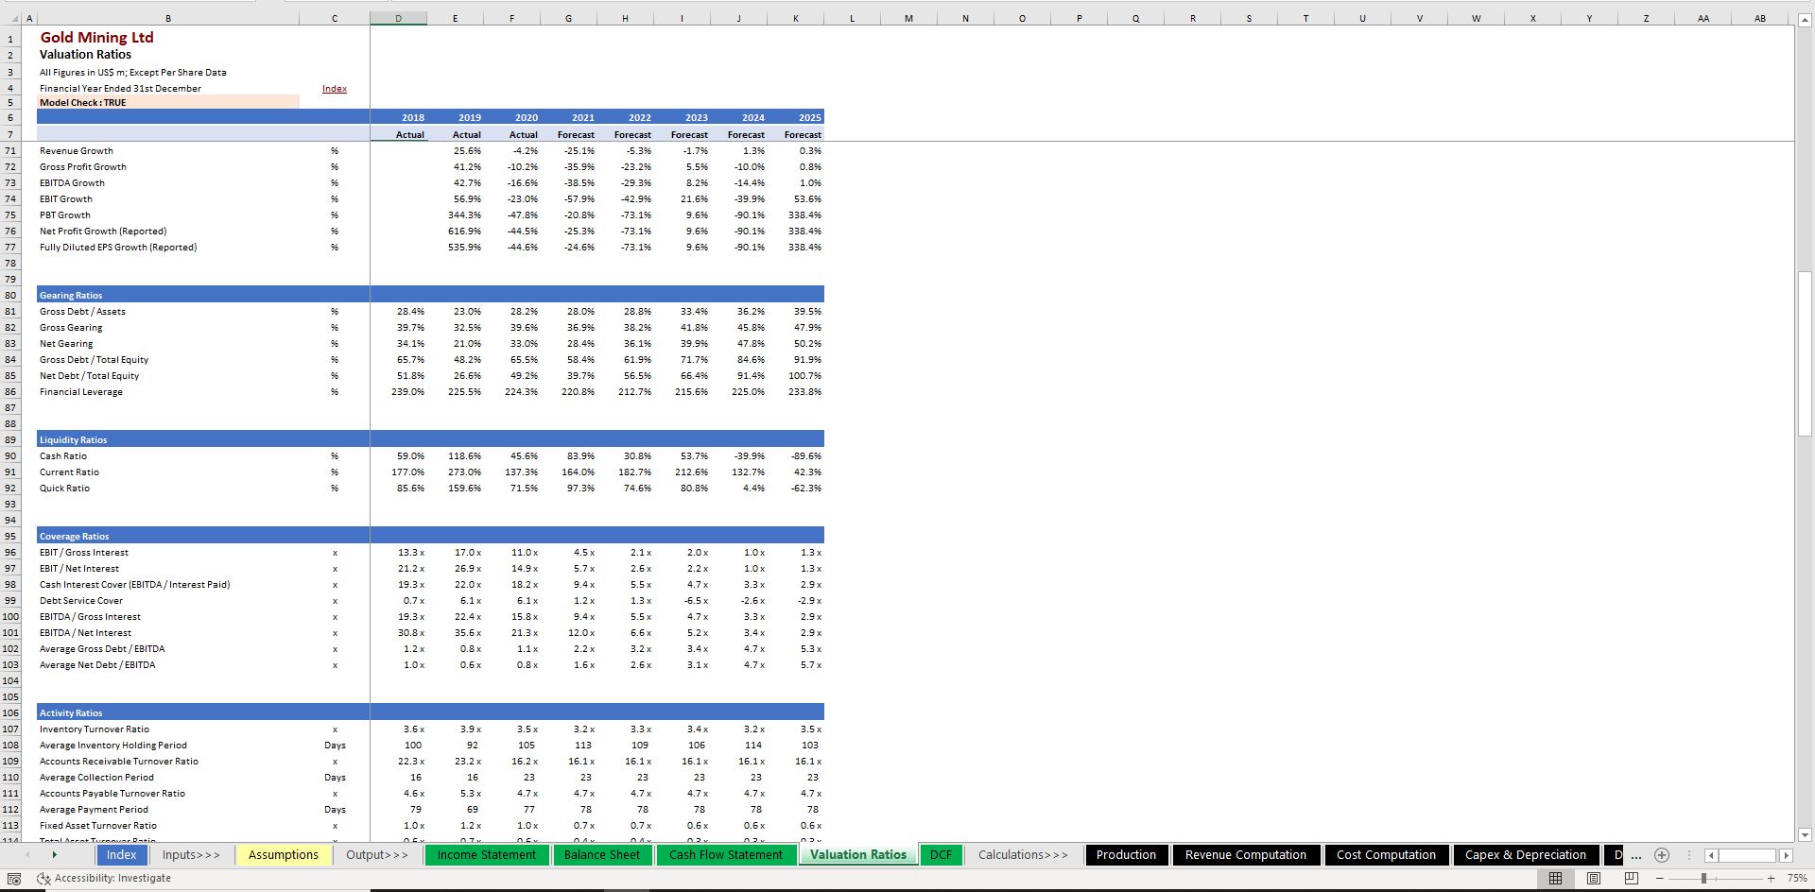Viewport: 1815px width, 892px height.
Task: Click the zoom slider handle
Action: coord(1703,878)
